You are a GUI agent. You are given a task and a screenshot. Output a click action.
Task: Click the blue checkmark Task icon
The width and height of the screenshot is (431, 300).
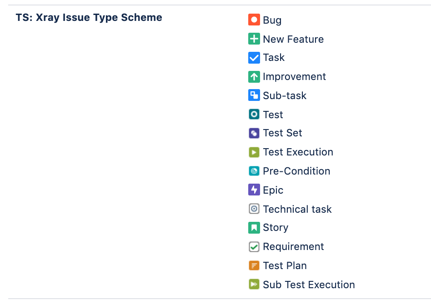[254, 58]
